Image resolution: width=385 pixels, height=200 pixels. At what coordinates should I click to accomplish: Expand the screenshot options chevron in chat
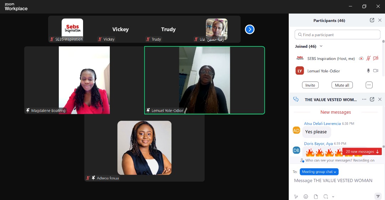333,196
